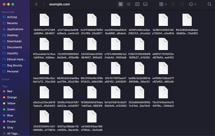
Task: Open Applications in the sidebar
Action: point(15,29)
